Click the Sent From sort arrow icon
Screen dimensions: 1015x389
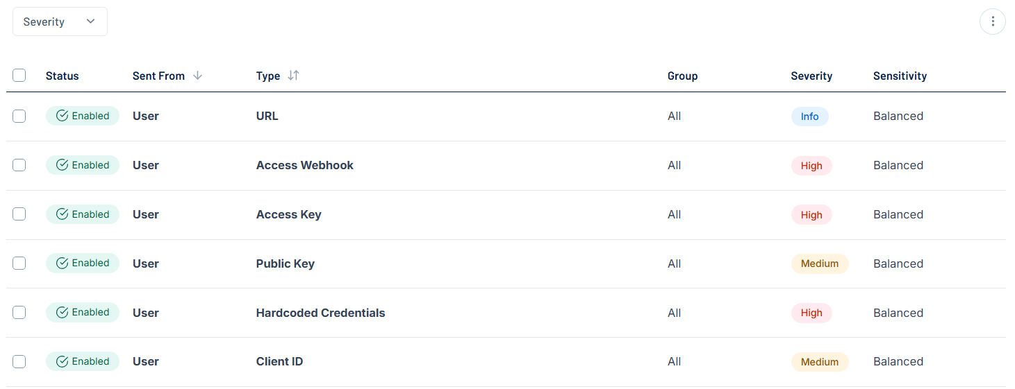(197, 76)
